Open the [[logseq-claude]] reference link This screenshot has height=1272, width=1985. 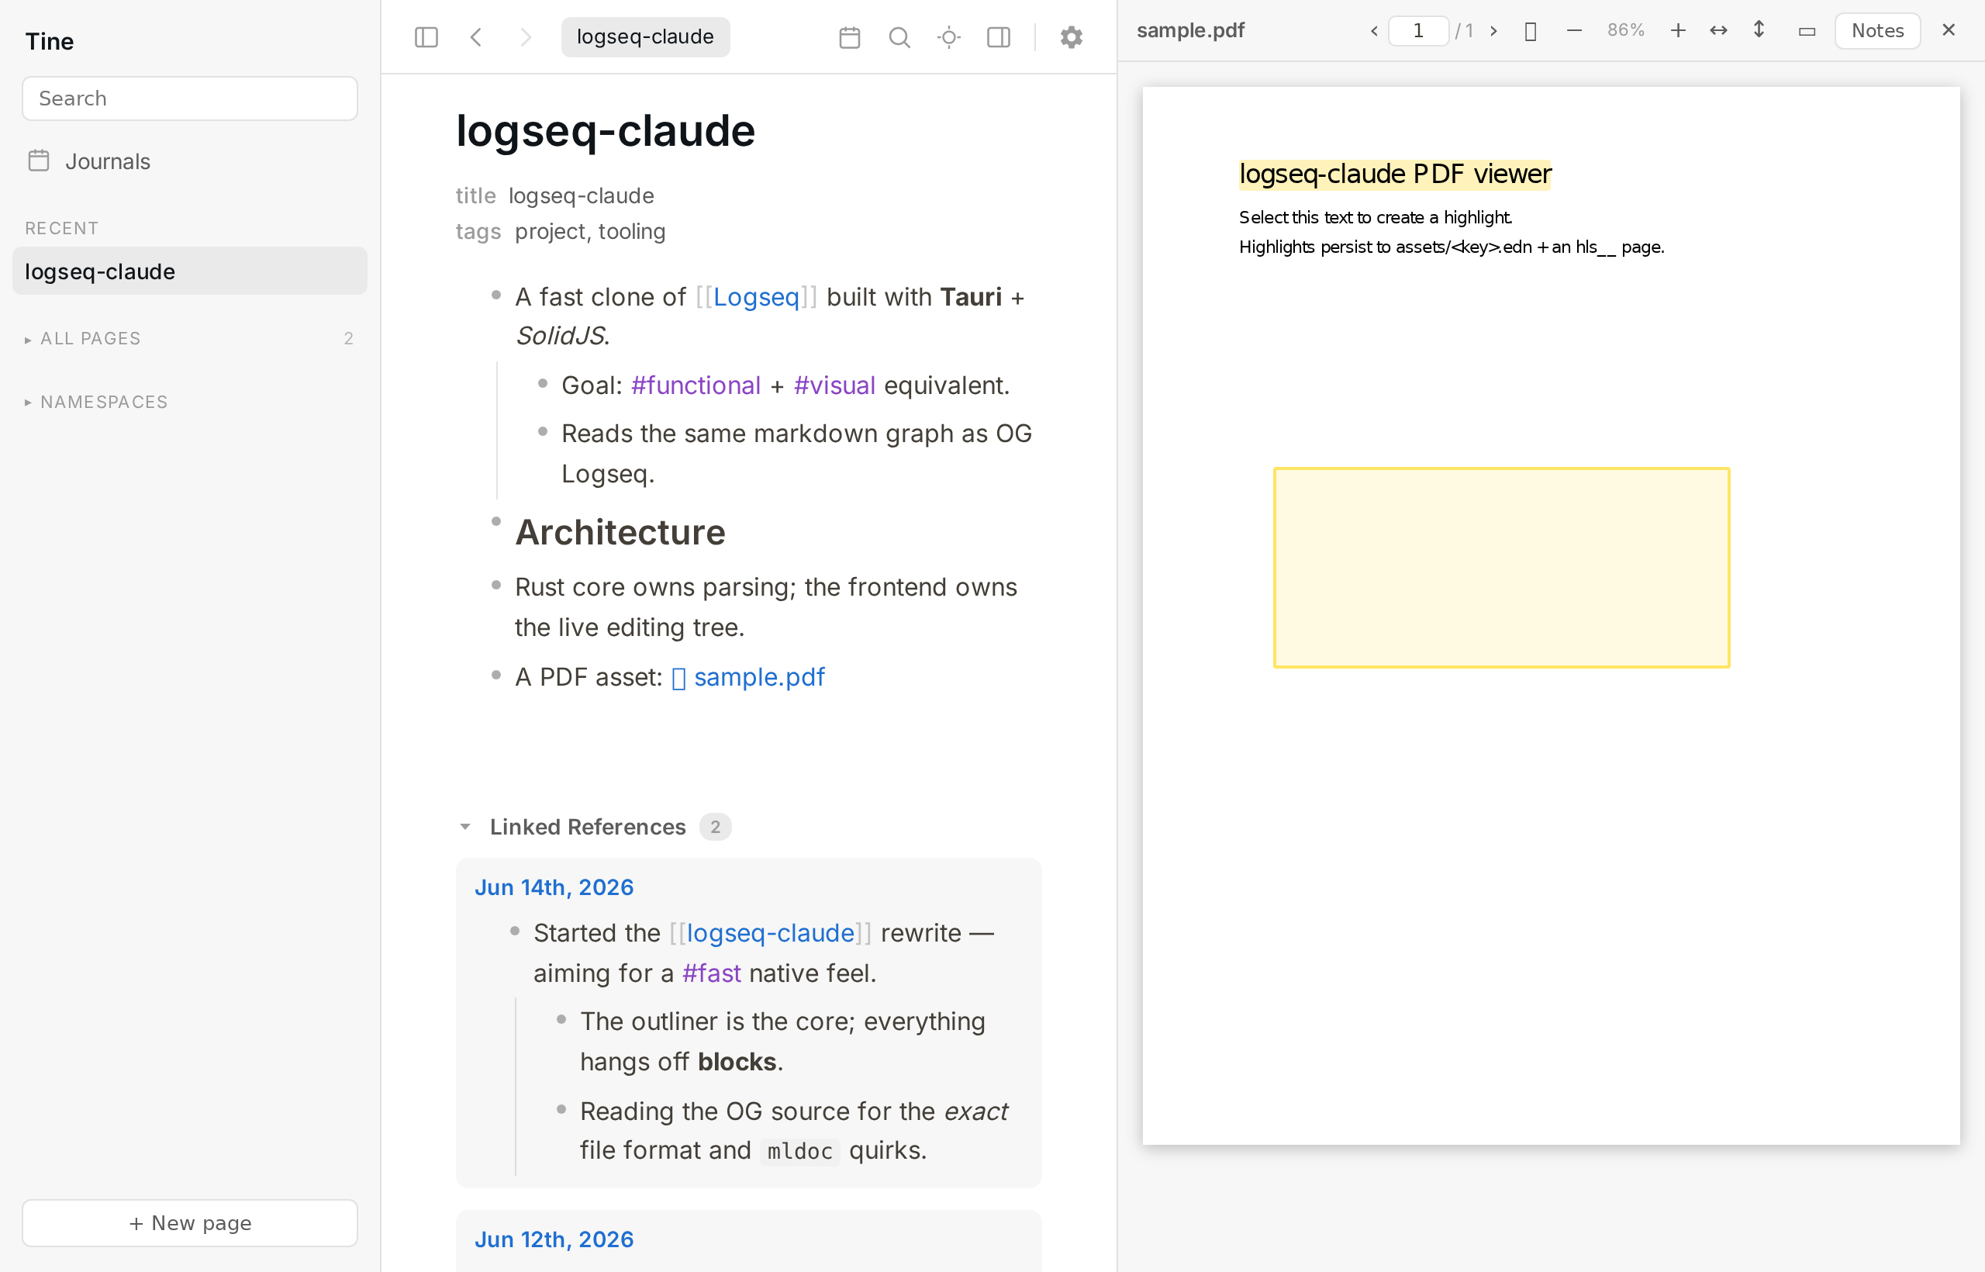point(771,933)
